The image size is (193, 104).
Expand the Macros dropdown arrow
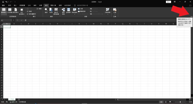tap(115, 14)
